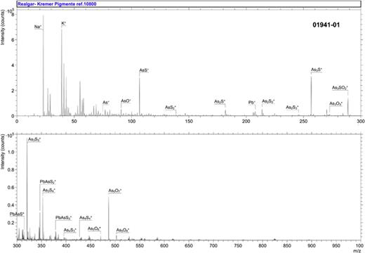Screen dimensions: 365x253
Task: Click the PbAsS2+ annotation in lower spectrum
Action: [48, 181]
